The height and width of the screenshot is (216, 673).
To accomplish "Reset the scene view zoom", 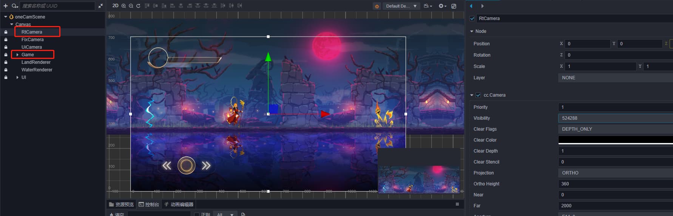I will tap(138, 6).
